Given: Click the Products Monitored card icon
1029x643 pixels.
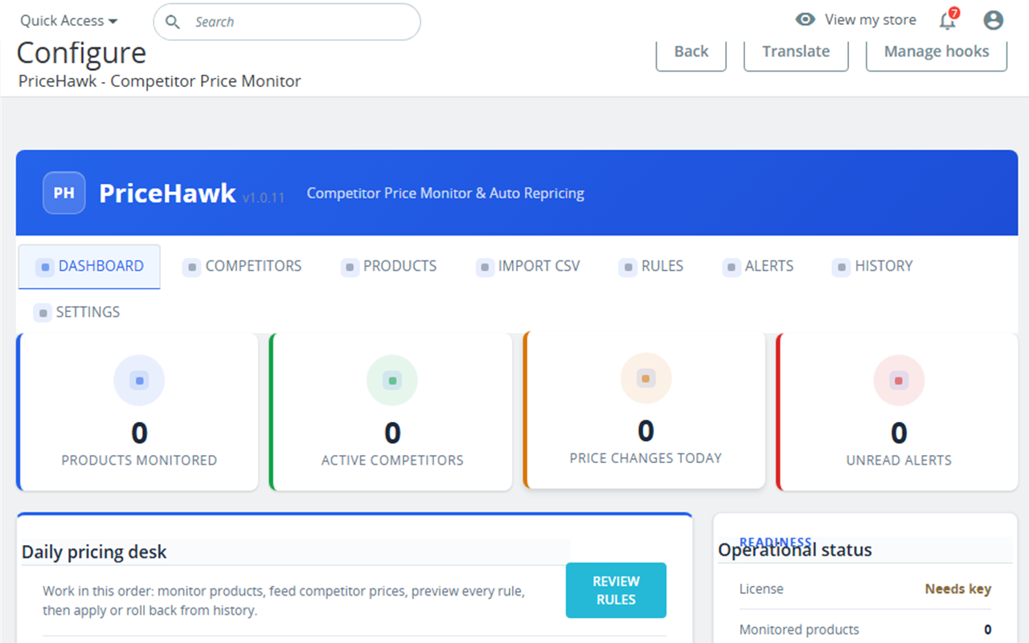Looking at the screenshot, I should 139,381.
